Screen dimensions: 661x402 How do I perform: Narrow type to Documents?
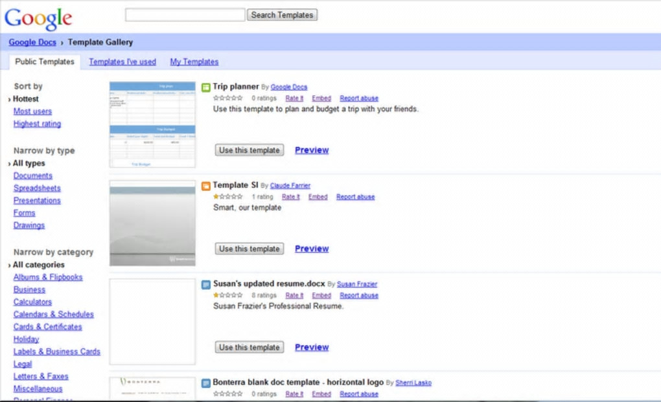coord(33,175)
